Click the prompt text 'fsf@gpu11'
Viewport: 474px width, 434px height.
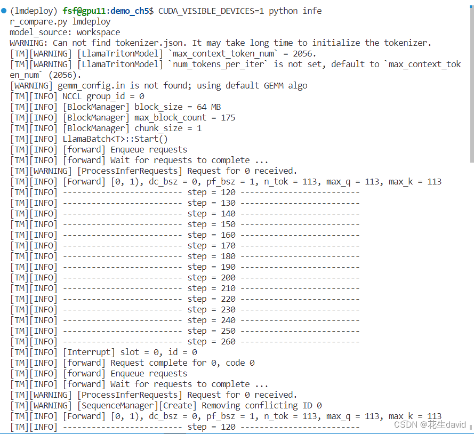coord(84,11)
